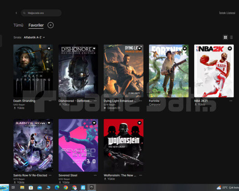Screen dimensions: 239x191
Task: Open Dishonored Definitive Edition cover
Action: pos(78,71)
